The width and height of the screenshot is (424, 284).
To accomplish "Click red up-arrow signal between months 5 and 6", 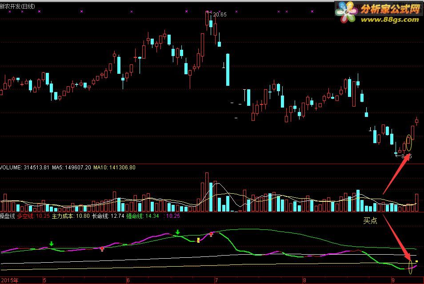I will coord(102,249).
